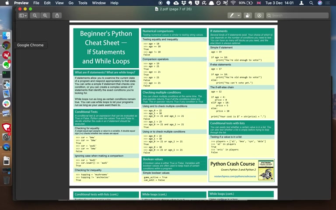This screenshot has height=210, width=336.
Task: Open the sidebar view menu button
Action: pos(23,15)
